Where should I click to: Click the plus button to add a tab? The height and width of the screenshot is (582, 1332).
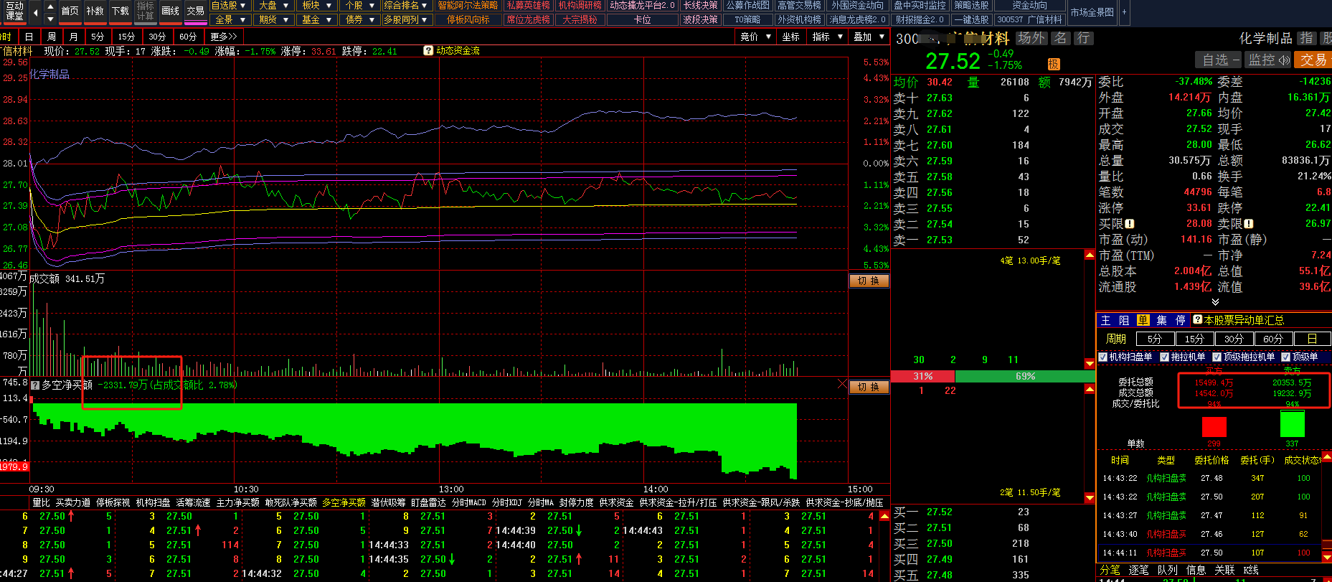pyautogui.click(x=1124, y=12)
